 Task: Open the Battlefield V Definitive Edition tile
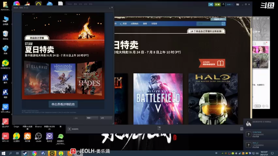point(158,99)
